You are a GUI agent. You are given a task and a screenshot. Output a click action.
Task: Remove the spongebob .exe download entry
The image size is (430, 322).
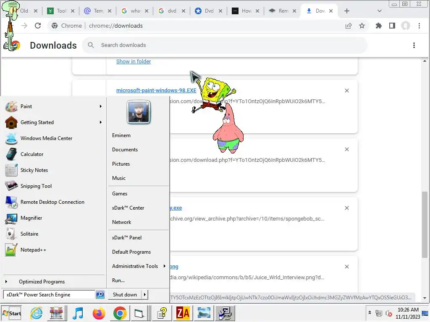346,208
